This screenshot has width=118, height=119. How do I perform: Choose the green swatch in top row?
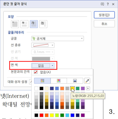point(77,88)
